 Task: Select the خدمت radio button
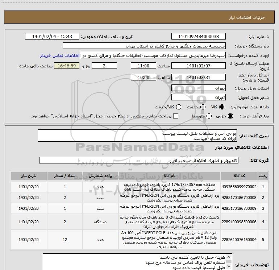click(x=203, y=107)
